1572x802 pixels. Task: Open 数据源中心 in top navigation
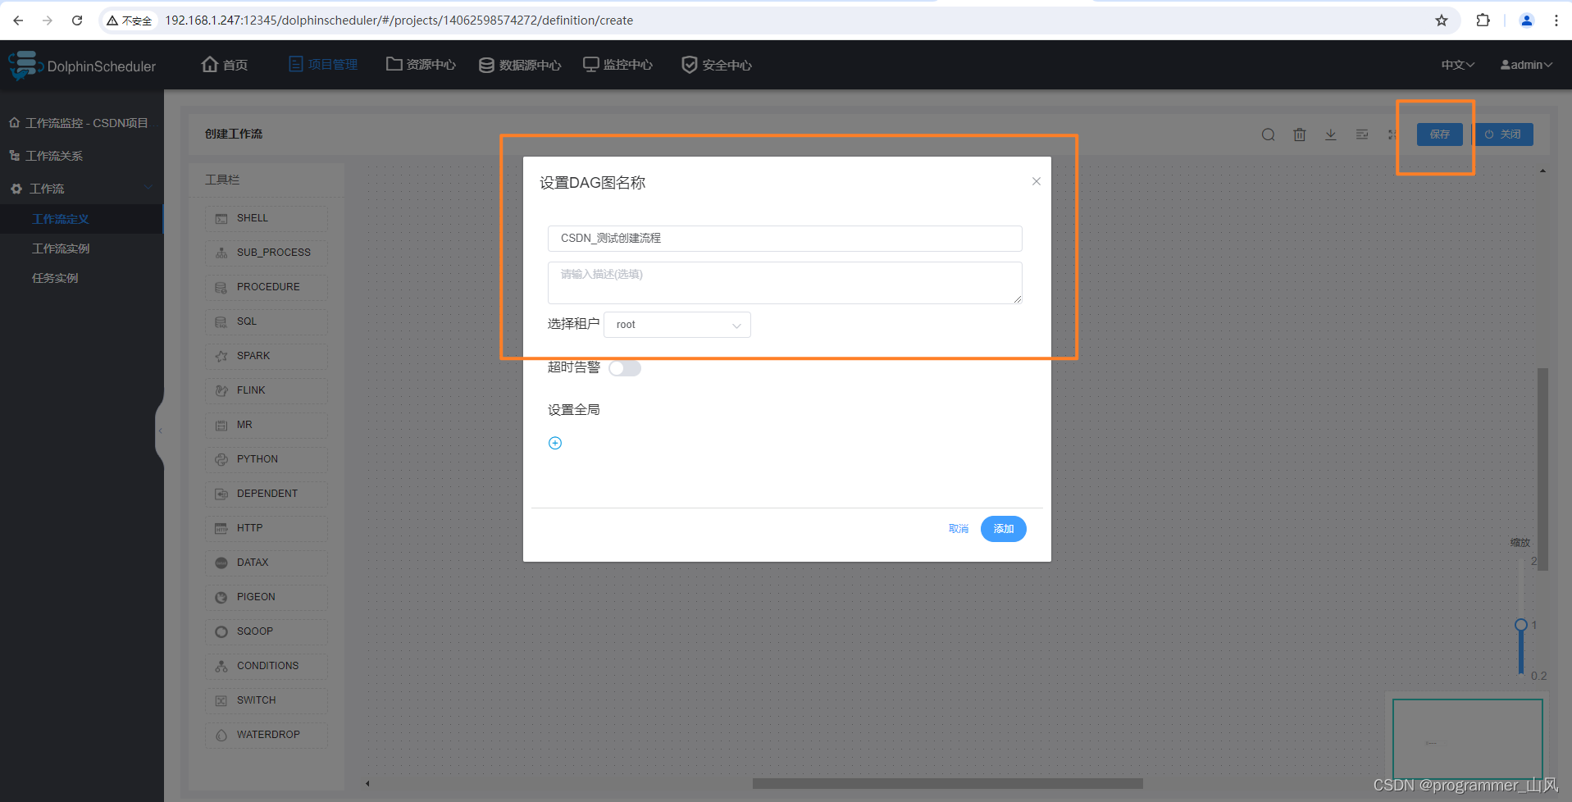point(520,65)
